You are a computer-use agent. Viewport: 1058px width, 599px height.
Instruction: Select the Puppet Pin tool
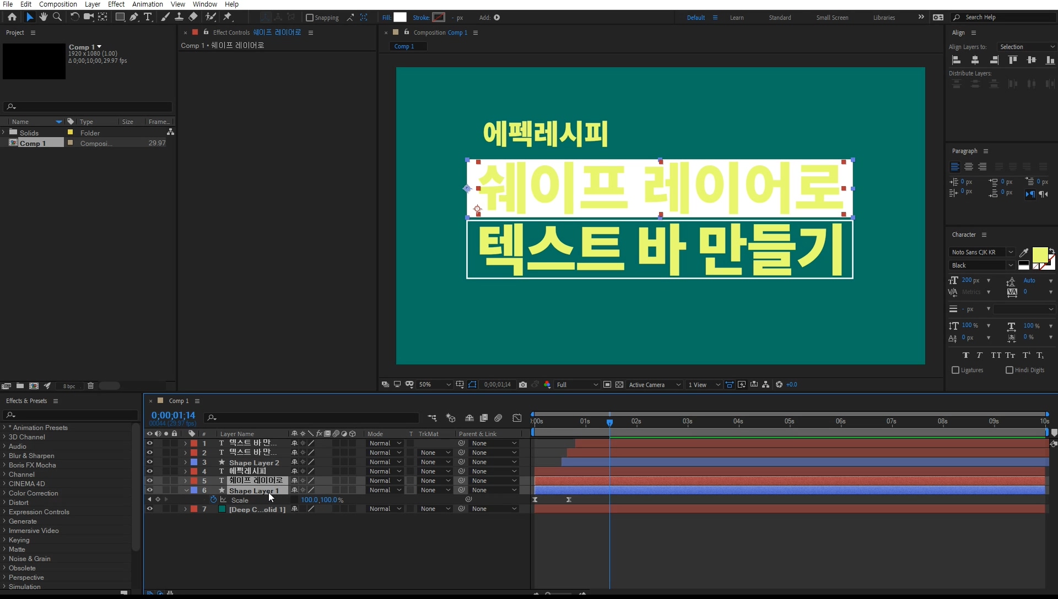tap(228, 17)
